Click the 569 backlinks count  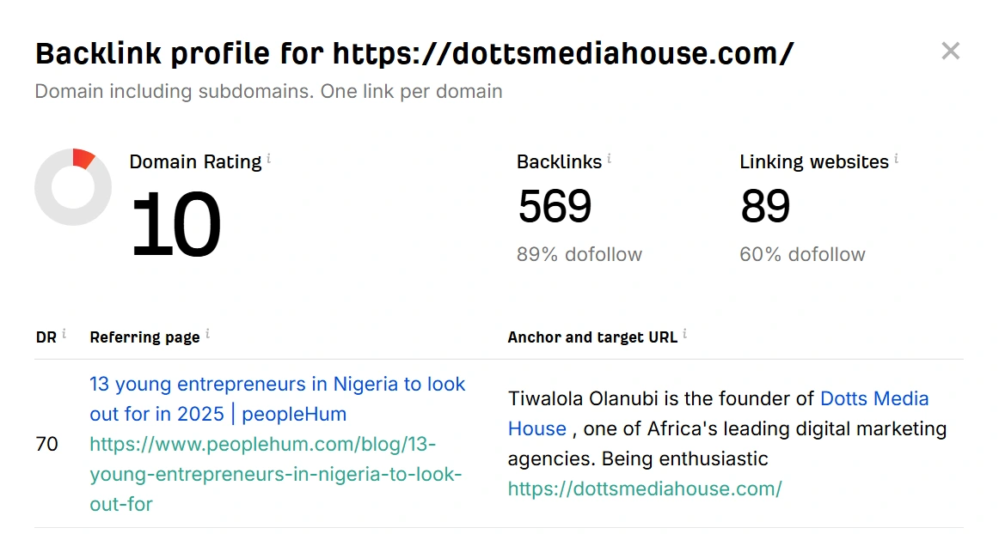555,206
